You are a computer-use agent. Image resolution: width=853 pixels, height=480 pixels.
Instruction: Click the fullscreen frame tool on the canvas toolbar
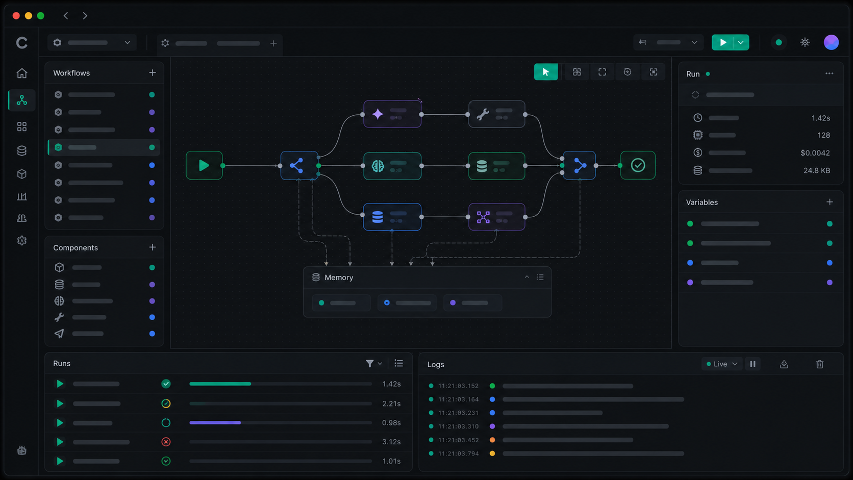click(x=603, y=72)
